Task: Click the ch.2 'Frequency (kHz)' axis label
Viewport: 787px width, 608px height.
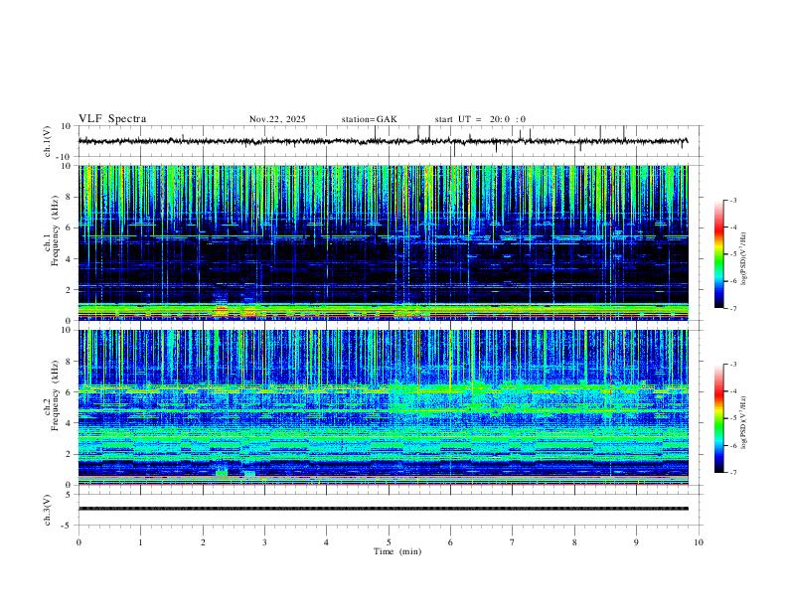Action: [55, 395]
